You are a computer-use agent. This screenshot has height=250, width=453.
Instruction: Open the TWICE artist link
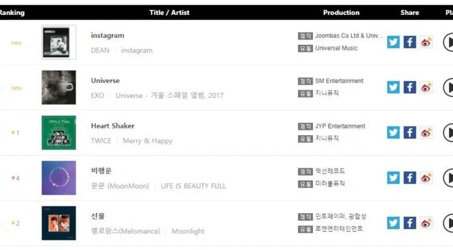click(x=101, y=141)
